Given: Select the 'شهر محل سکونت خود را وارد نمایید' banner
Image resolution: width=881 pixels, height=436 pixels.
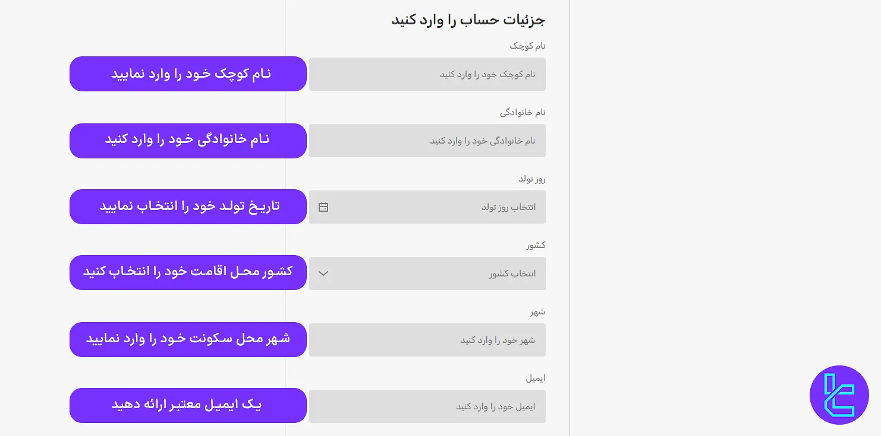Looking at the screenshot, I should (188, 339).
